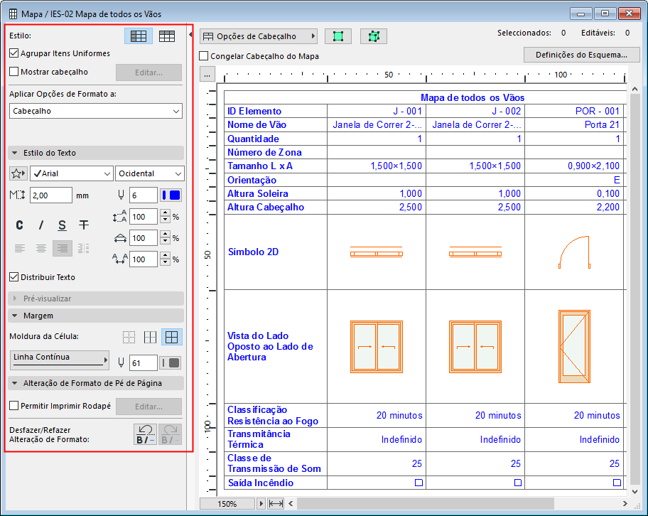Click the Definições do Esquema button
The height and width of the screenshot is (516, 648).
coord(581,55)
